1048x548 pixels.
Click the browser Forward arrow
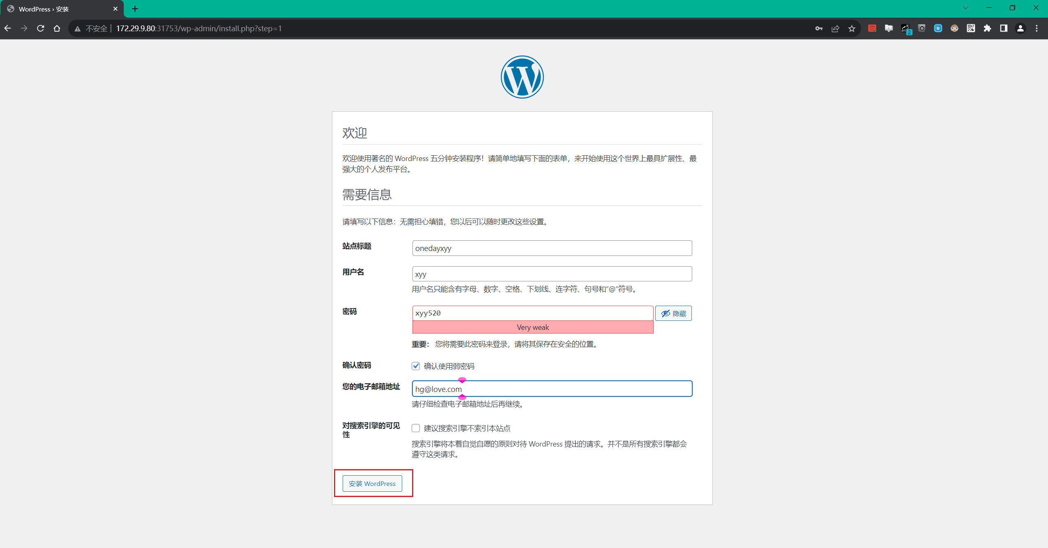(x=24, y=28)
